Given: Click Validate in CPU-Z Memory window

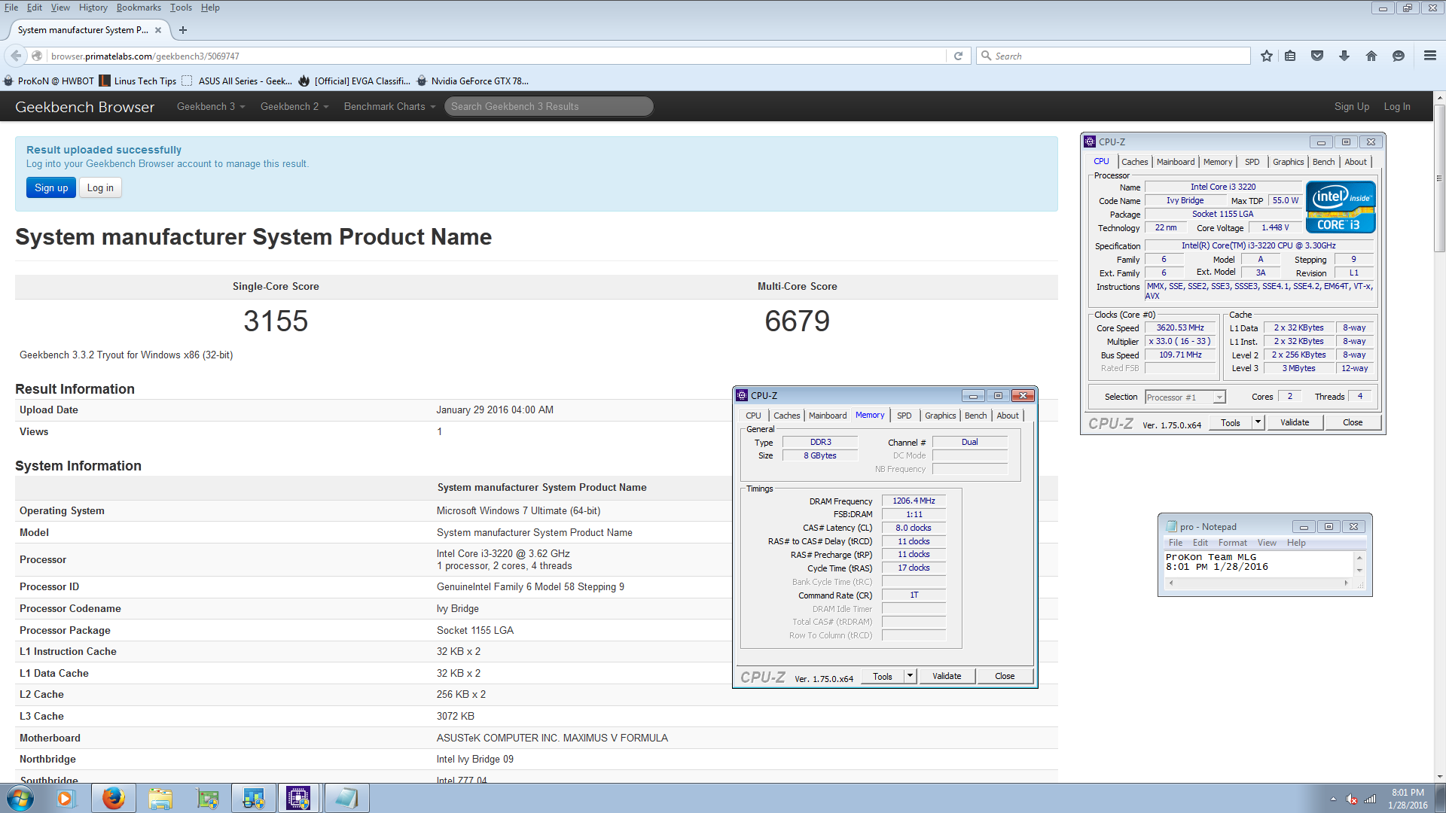Looking at the screenshot, I should coord(947,676).
